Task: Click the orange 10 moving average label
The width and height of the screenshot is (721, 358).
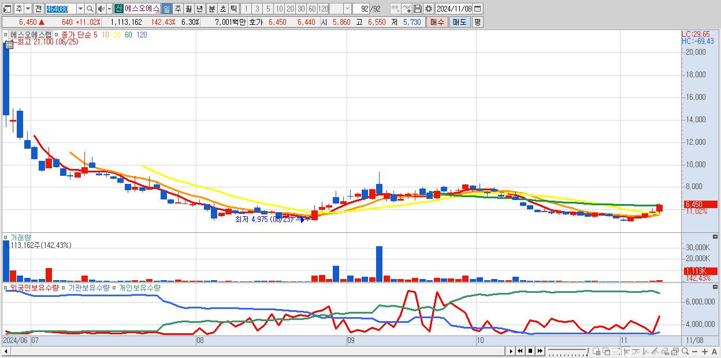Action: pos(105,35)
